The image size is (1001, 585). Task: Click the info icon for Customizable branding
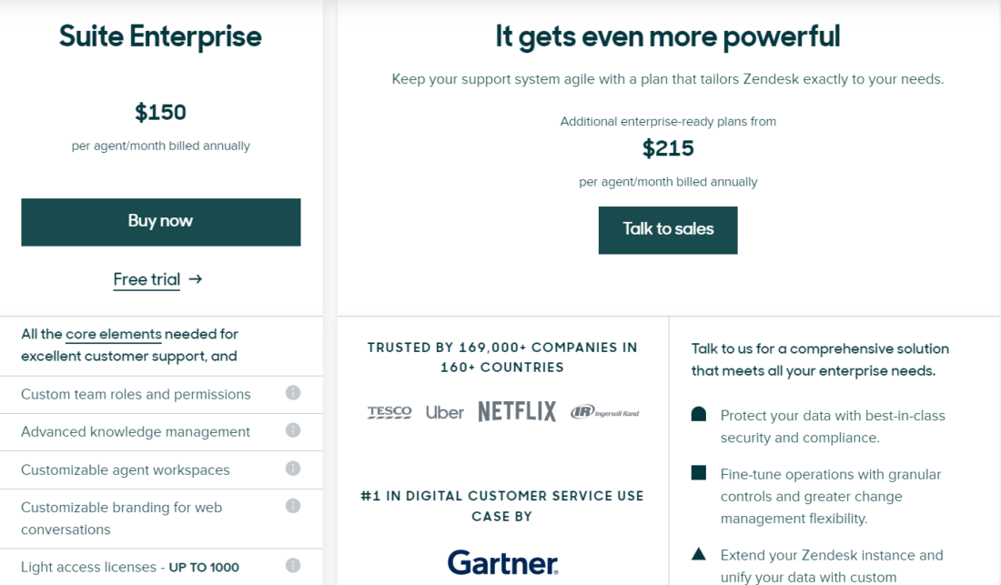(292, 506)
